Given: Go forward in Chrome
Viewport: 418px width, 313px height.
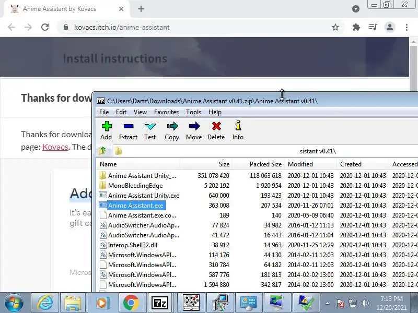Looking at the screenshot, I should (x=28, y=27).
